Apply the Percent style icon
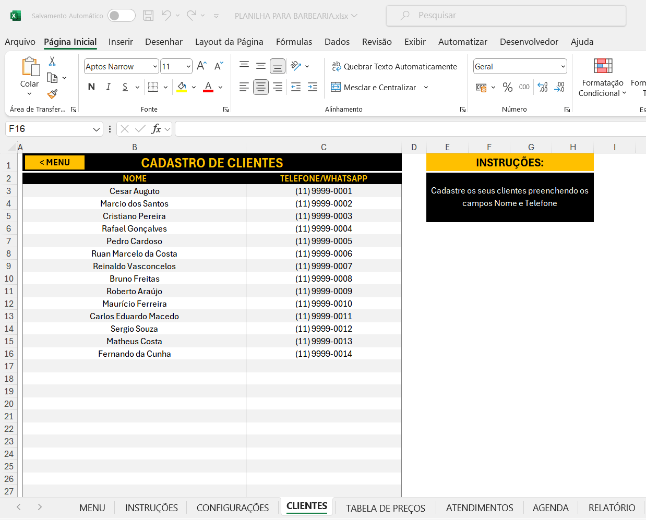The image size is (646, 520). [508, 87]
